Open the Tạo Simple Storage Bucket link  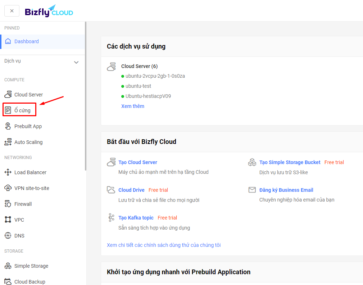pyautogui.click(x=290, y=162)
